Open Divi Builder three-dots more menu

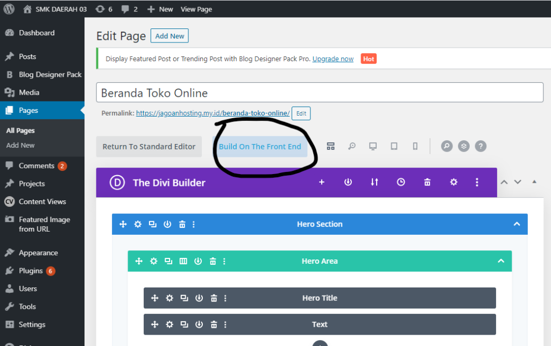(477, 182)
